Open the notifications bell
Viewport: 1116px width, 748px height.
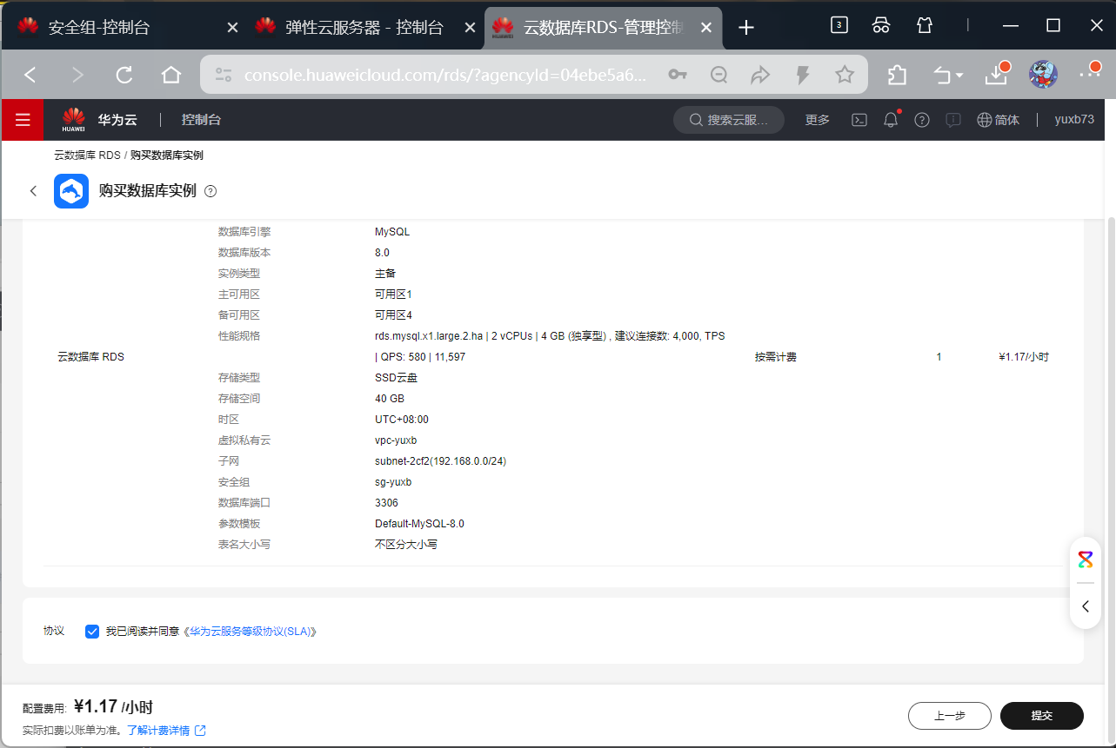891,120
